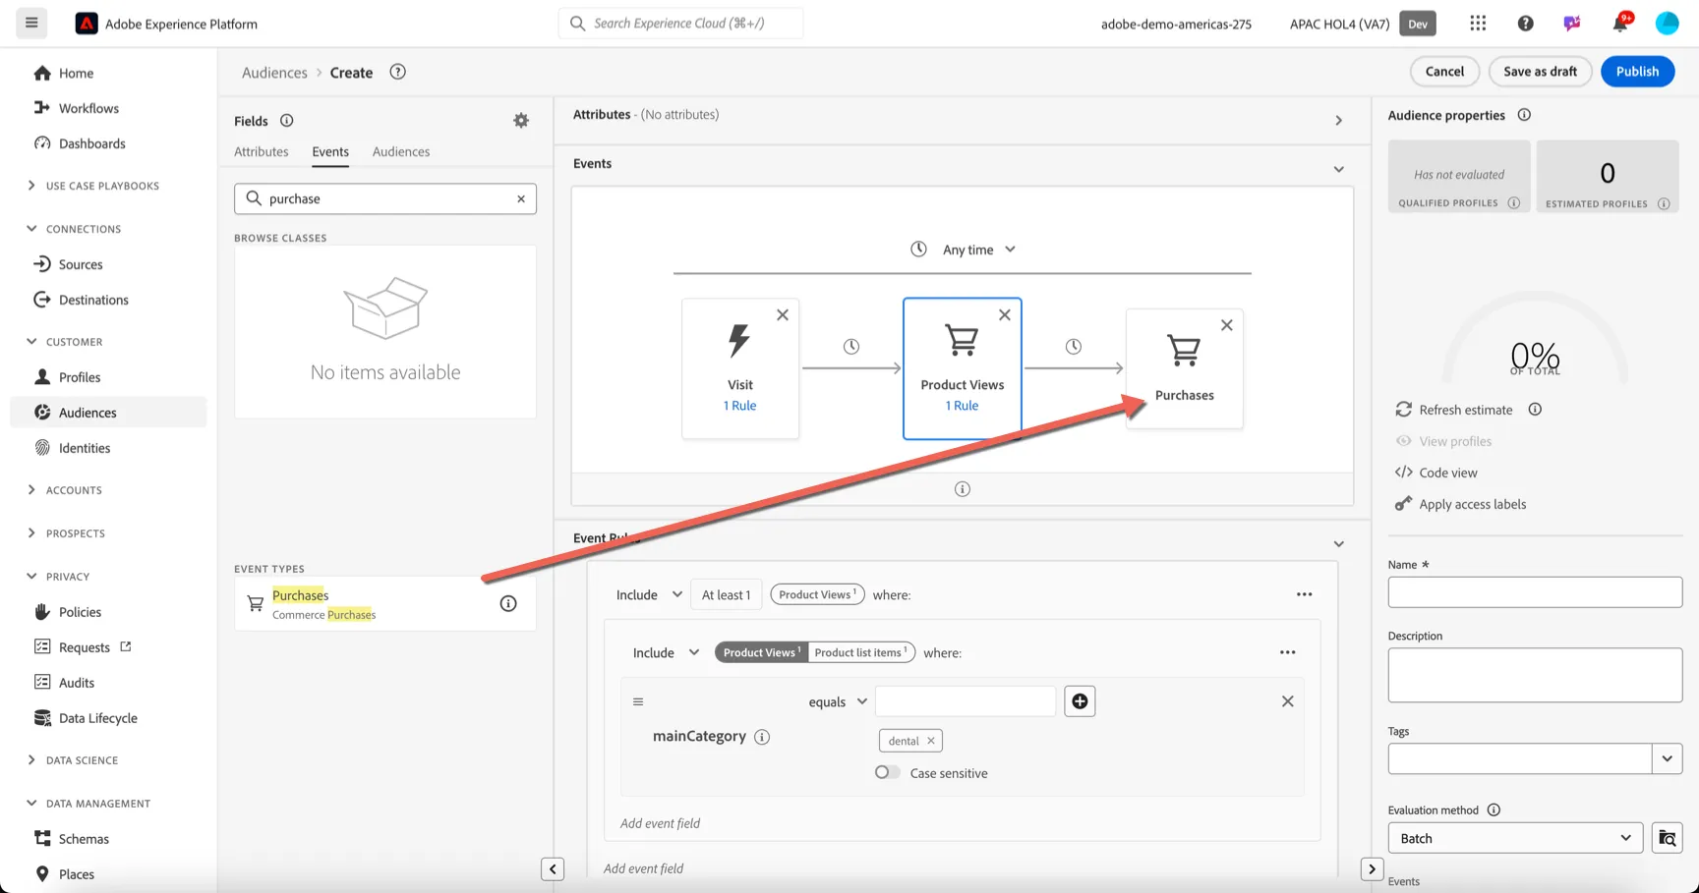Viewport: 1699px width, 893px height.
Task: Add value with the plus button
Action: (x=1080, y=701)
